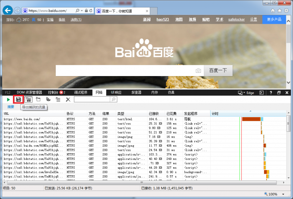Click inside the Baidu search input box
The image size is (293, 199).
click(x=125, y=71)
